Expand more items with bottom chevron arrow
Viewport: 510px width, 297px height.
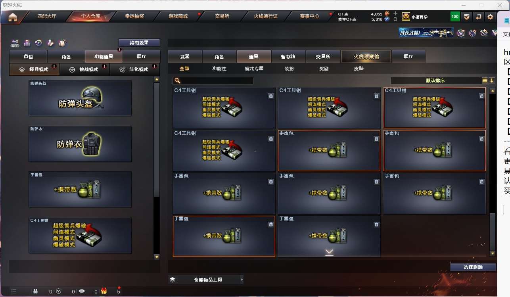329,252
